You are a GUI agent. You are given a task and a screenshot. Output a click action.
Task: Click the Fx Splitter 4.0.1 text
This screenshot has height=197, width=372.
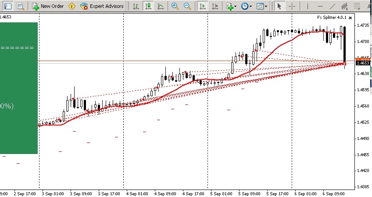click(x=332, y=18)
